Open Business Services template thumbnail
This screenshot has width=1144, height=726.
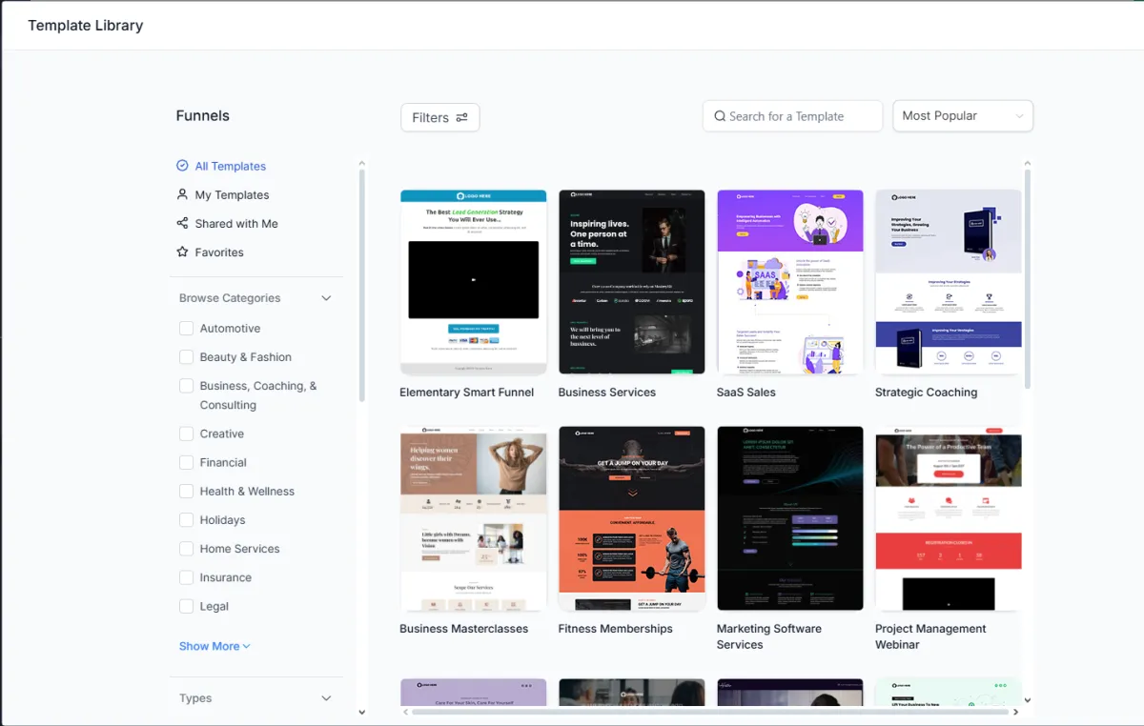[632, 282]
